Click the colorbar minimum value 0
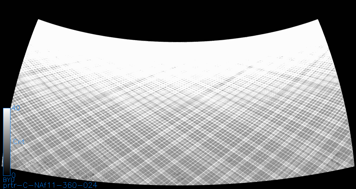 pyautogui.click(x=13, y=175)
